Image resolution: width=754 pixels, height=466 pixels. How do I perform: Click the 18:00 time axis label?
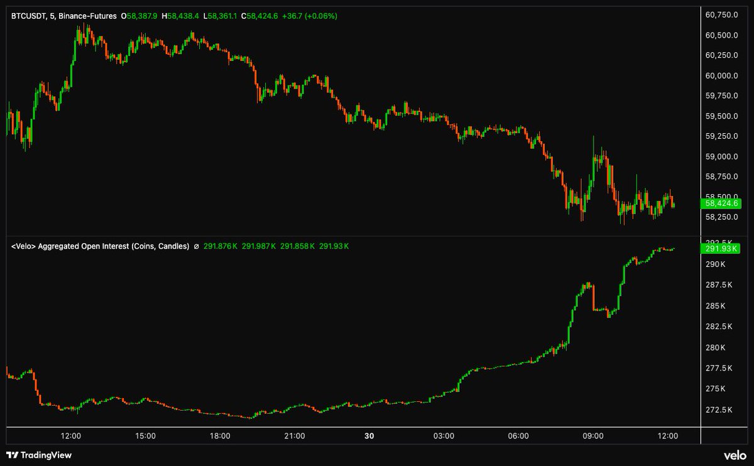pyautogui.click(x=220, y=435)
